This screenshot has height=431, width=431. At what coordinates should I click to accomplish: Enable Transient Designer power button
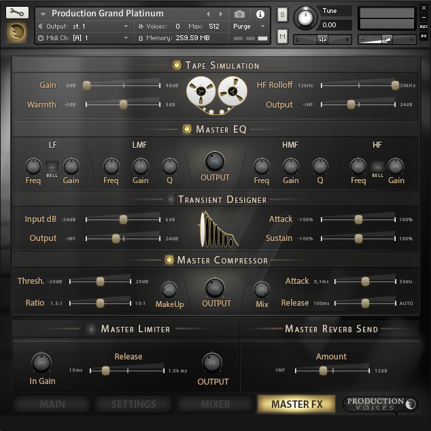(171, 199)
